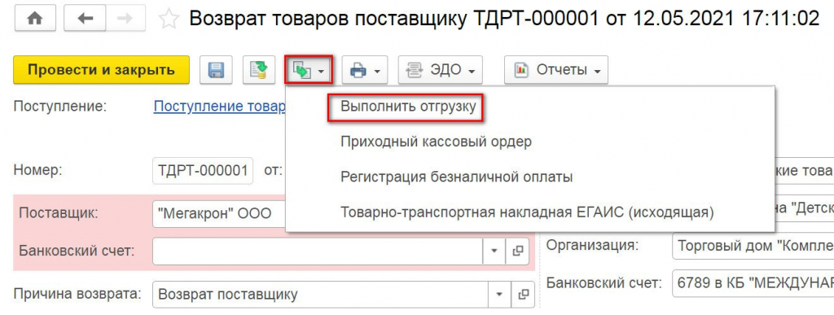This screenshot has width=834, height=315.
Task: Navigate back with the left arrow
Action: point(84,19)
